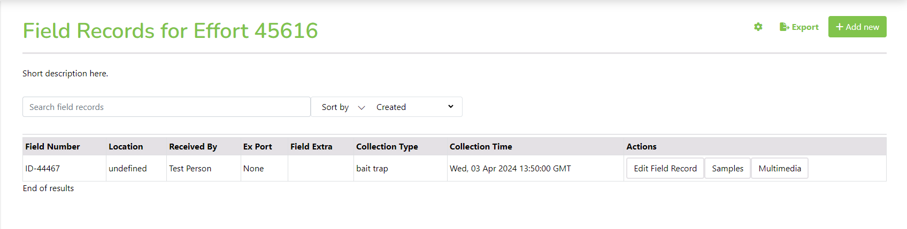Click the Add new button
907x229 pixels.
tap(857, 27)
